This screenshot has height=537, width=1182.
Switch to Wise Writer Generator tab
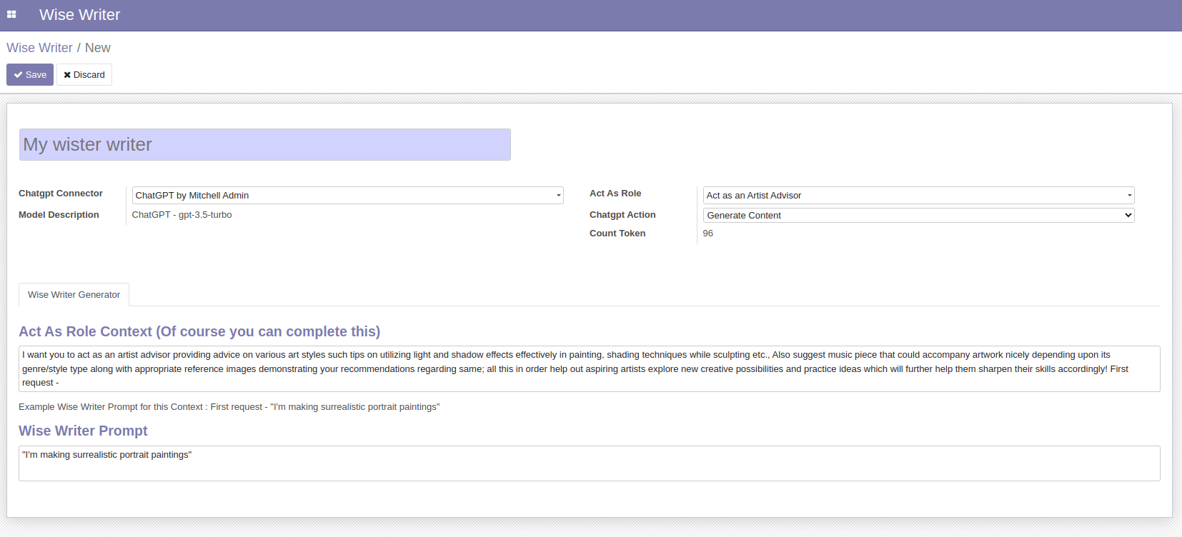coord(74,294)
